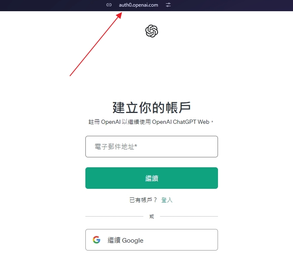The height and width of the screenshot is (253, 293).
Task: Click the green 繼續 button
Action: tap(152, 178)
